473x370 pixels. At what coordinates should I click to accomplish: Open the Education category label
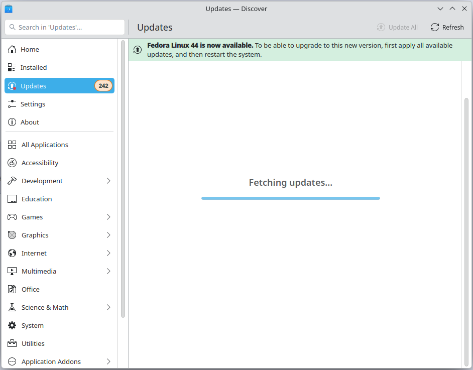pyautogui.click(x=37, y=199)
